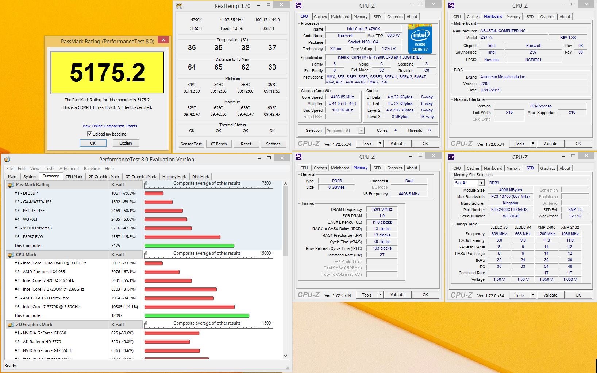The image size is (597, 373).
Task: Open the Advanced menu in PerformanceTest
Action: pos(69,169)
